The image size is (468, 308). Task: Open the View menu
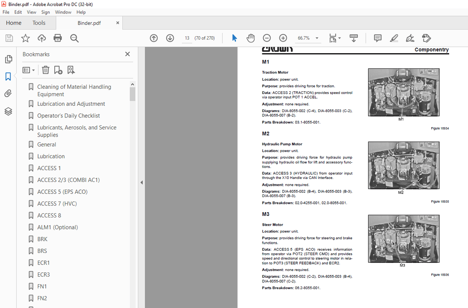pos(31,12)
